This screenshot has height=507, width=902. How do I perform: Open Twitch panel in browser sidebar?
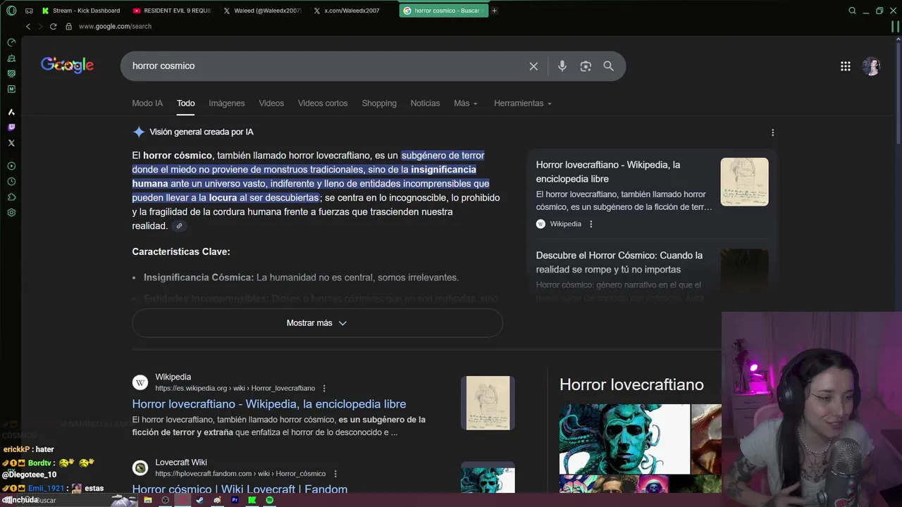point(11,127)
